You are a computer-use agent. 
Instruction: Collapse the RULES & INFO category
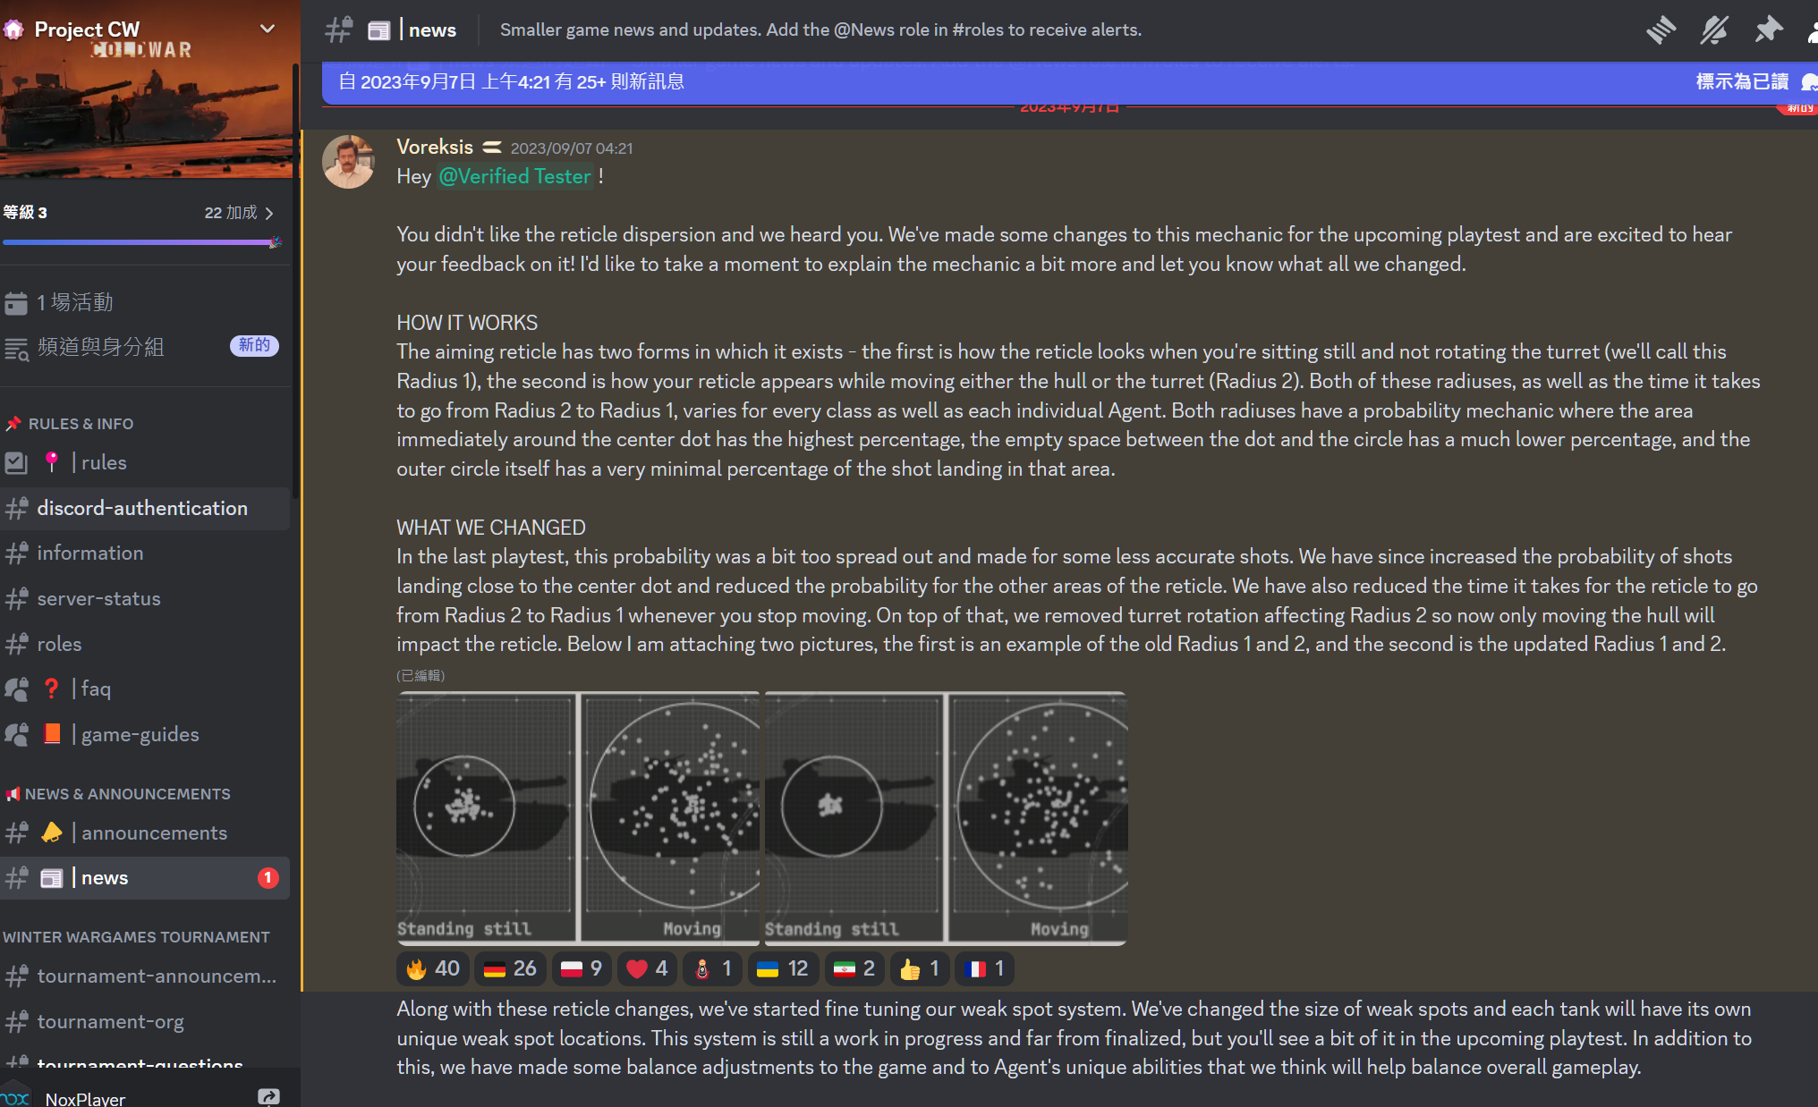pos(81,424)
